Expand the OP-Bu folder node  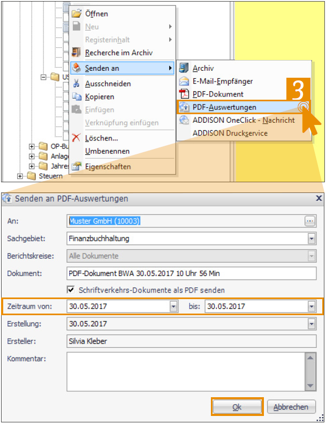[32, 146]
